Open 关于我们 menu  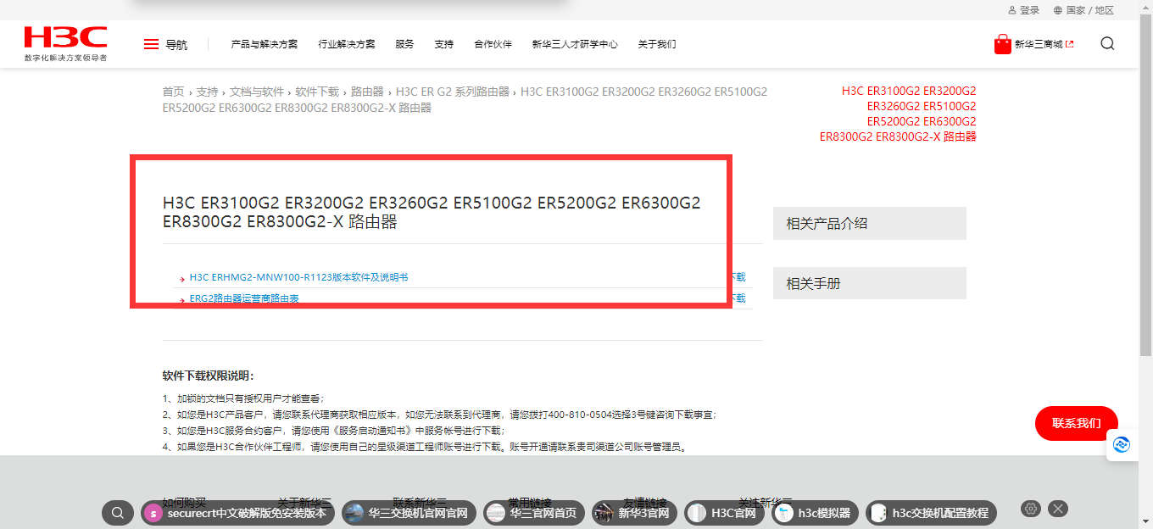(x=657, y=44)
